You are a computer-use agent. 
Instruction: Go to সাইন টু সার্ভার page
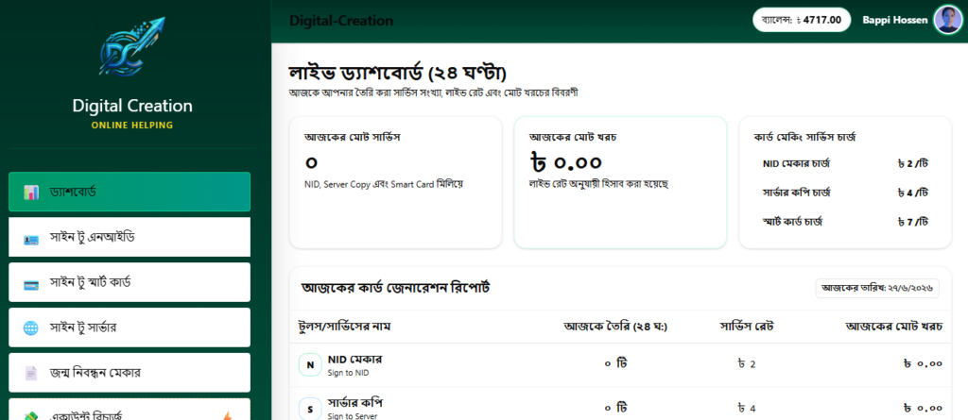click(130, 328)
